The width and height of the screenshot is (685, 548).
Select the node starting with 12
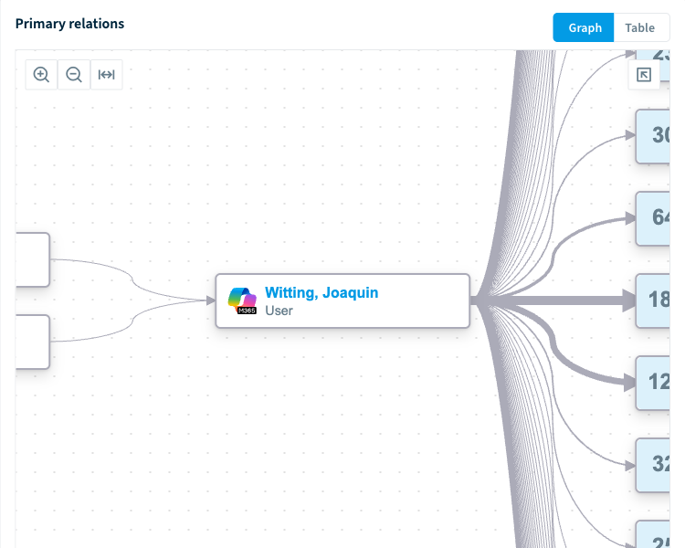(x=653, y=384)
